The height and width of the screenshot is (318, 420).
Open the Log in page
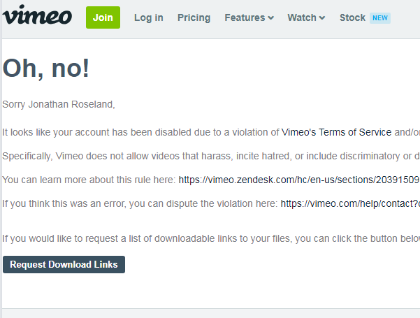149,17
